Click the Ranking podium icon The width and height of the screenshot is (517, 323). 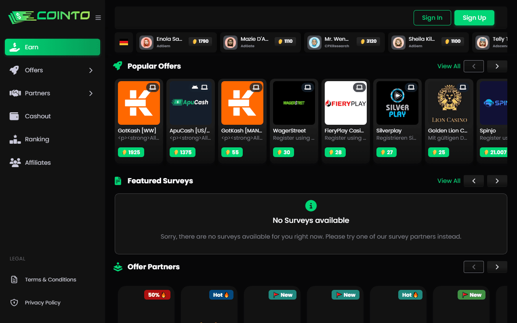coord(15,139)
